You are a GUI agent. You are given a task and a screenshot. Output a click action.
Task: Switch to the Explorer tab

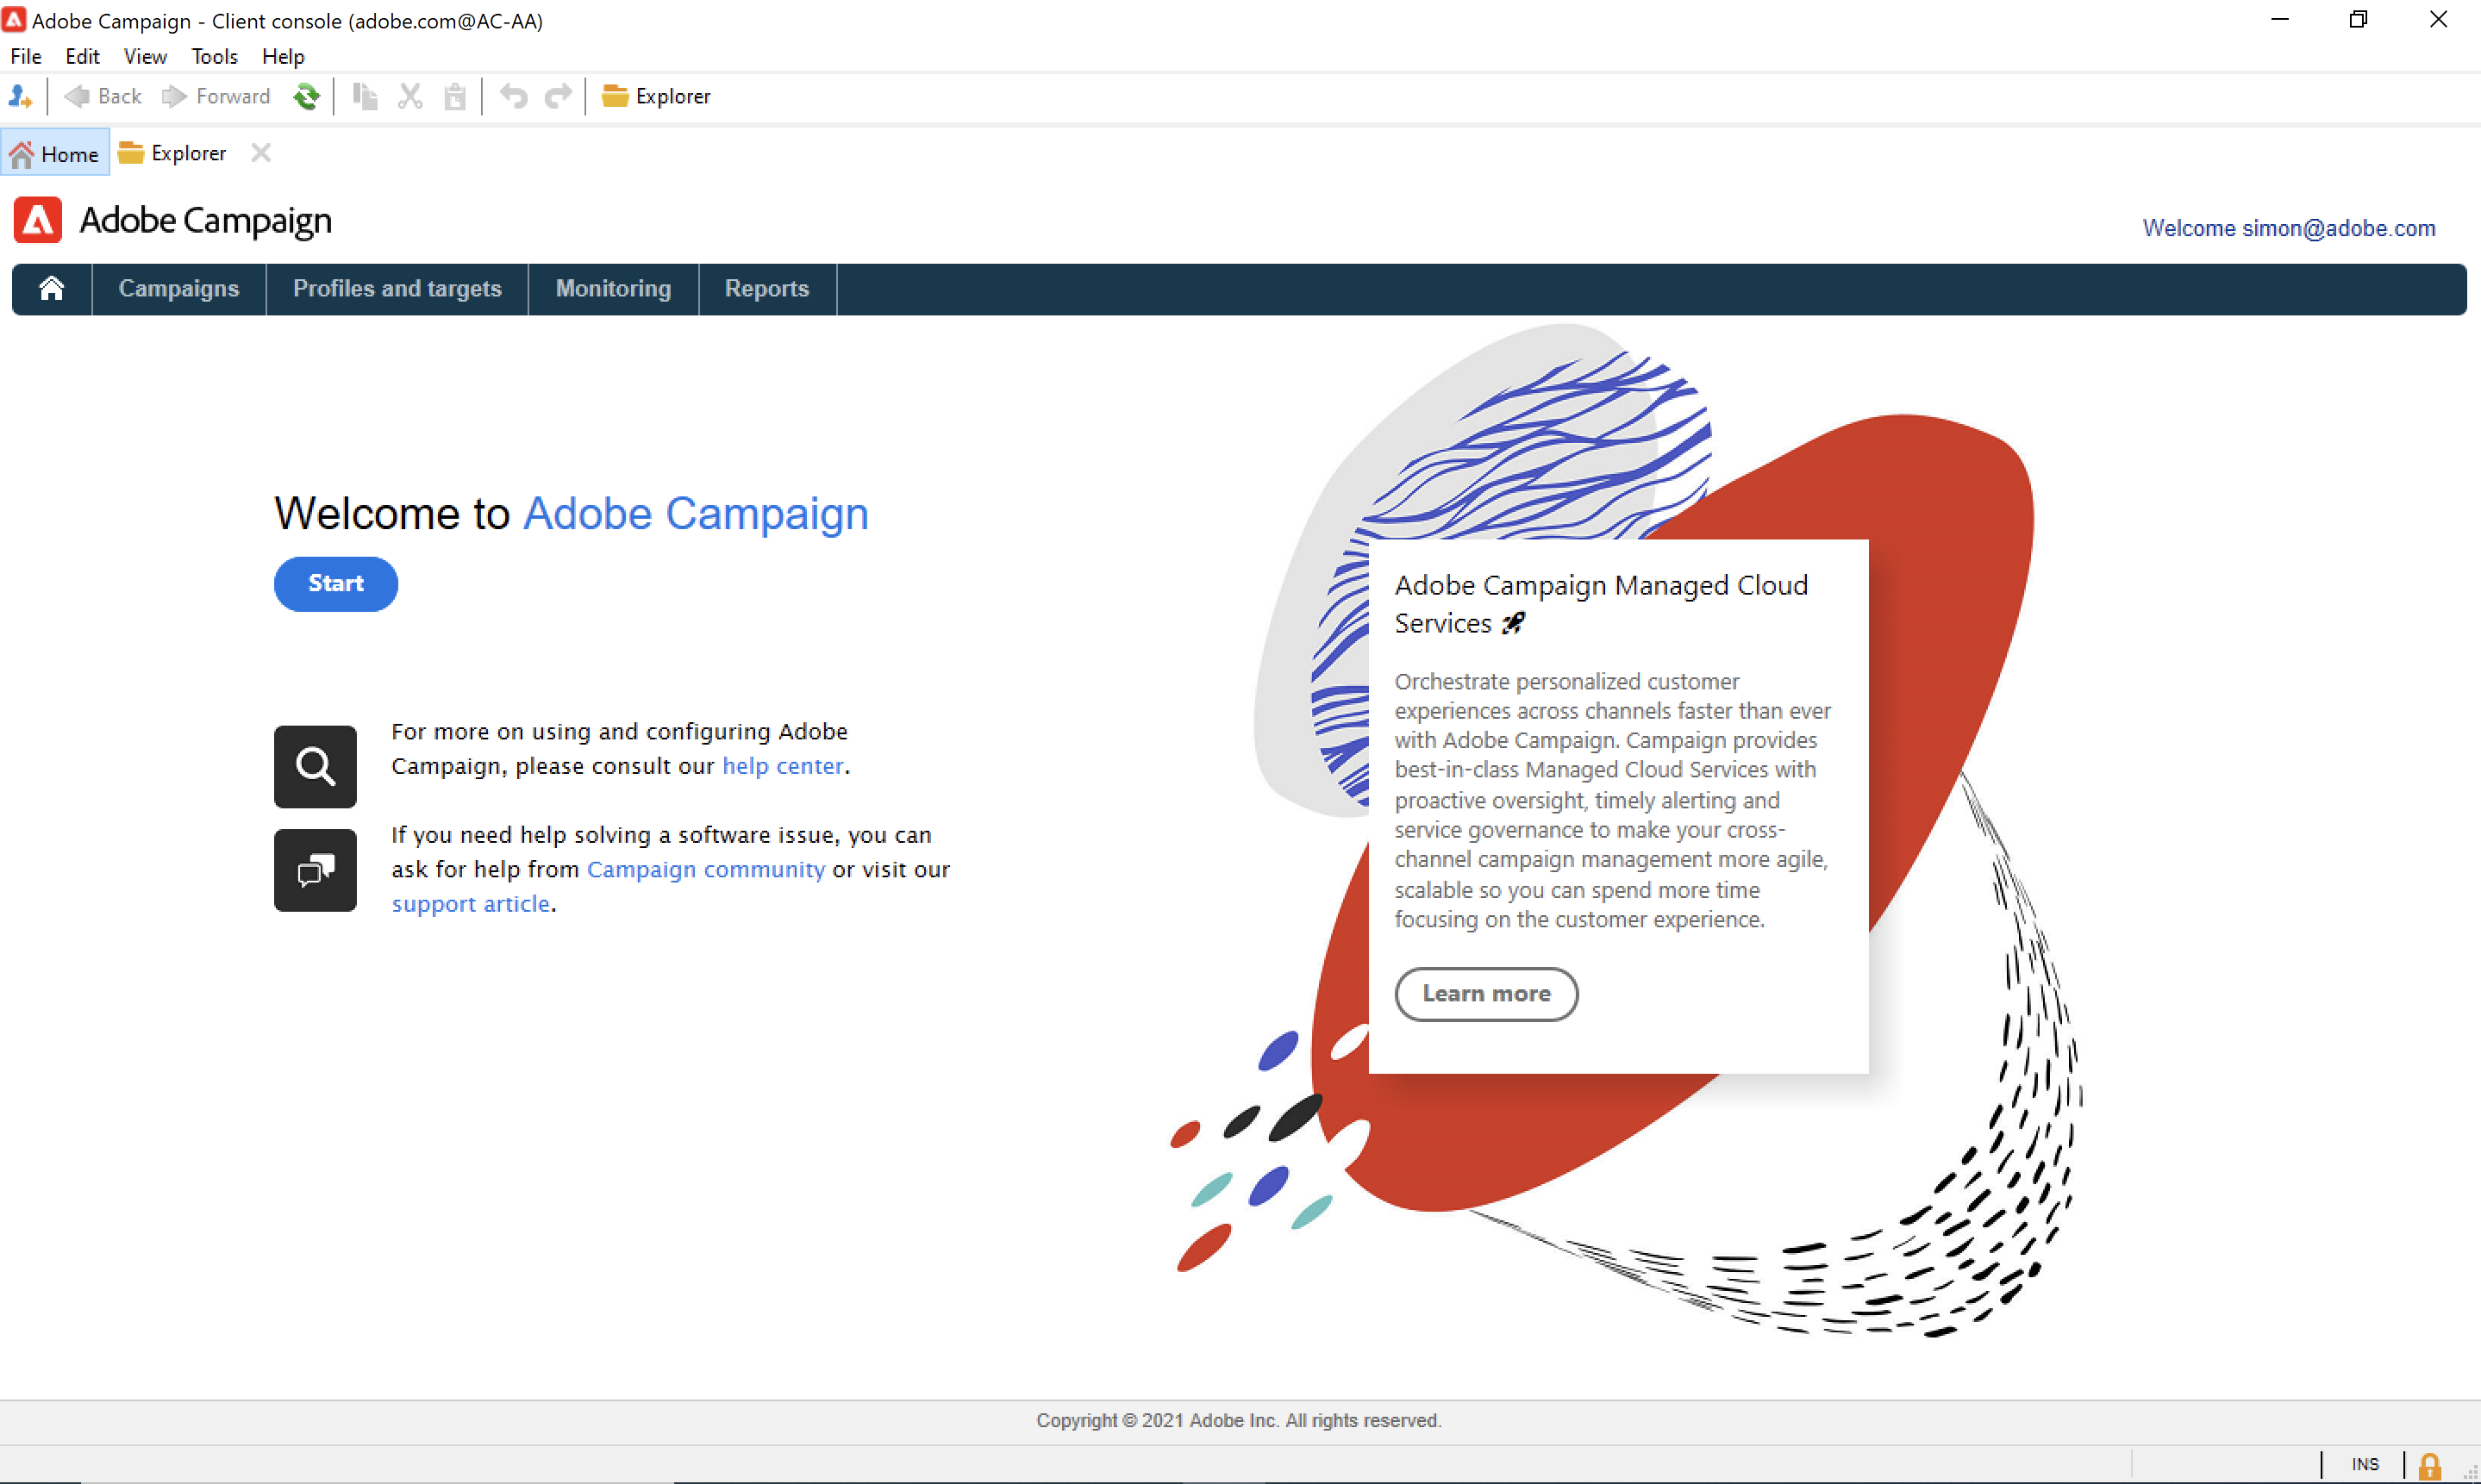173,153
